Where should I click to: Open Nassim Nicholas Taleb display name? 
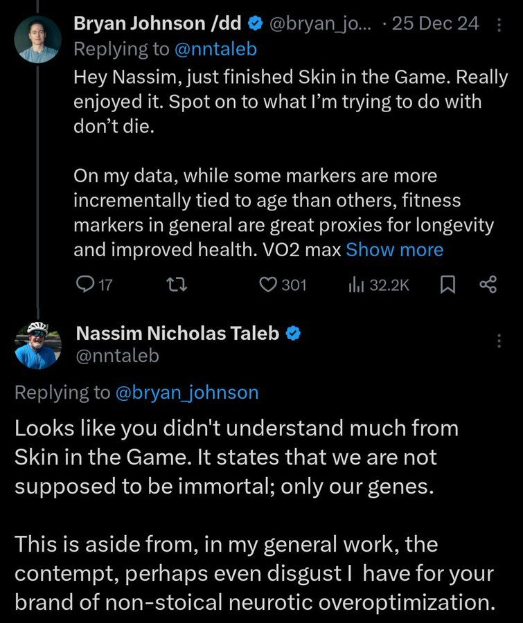coord(177,334)
